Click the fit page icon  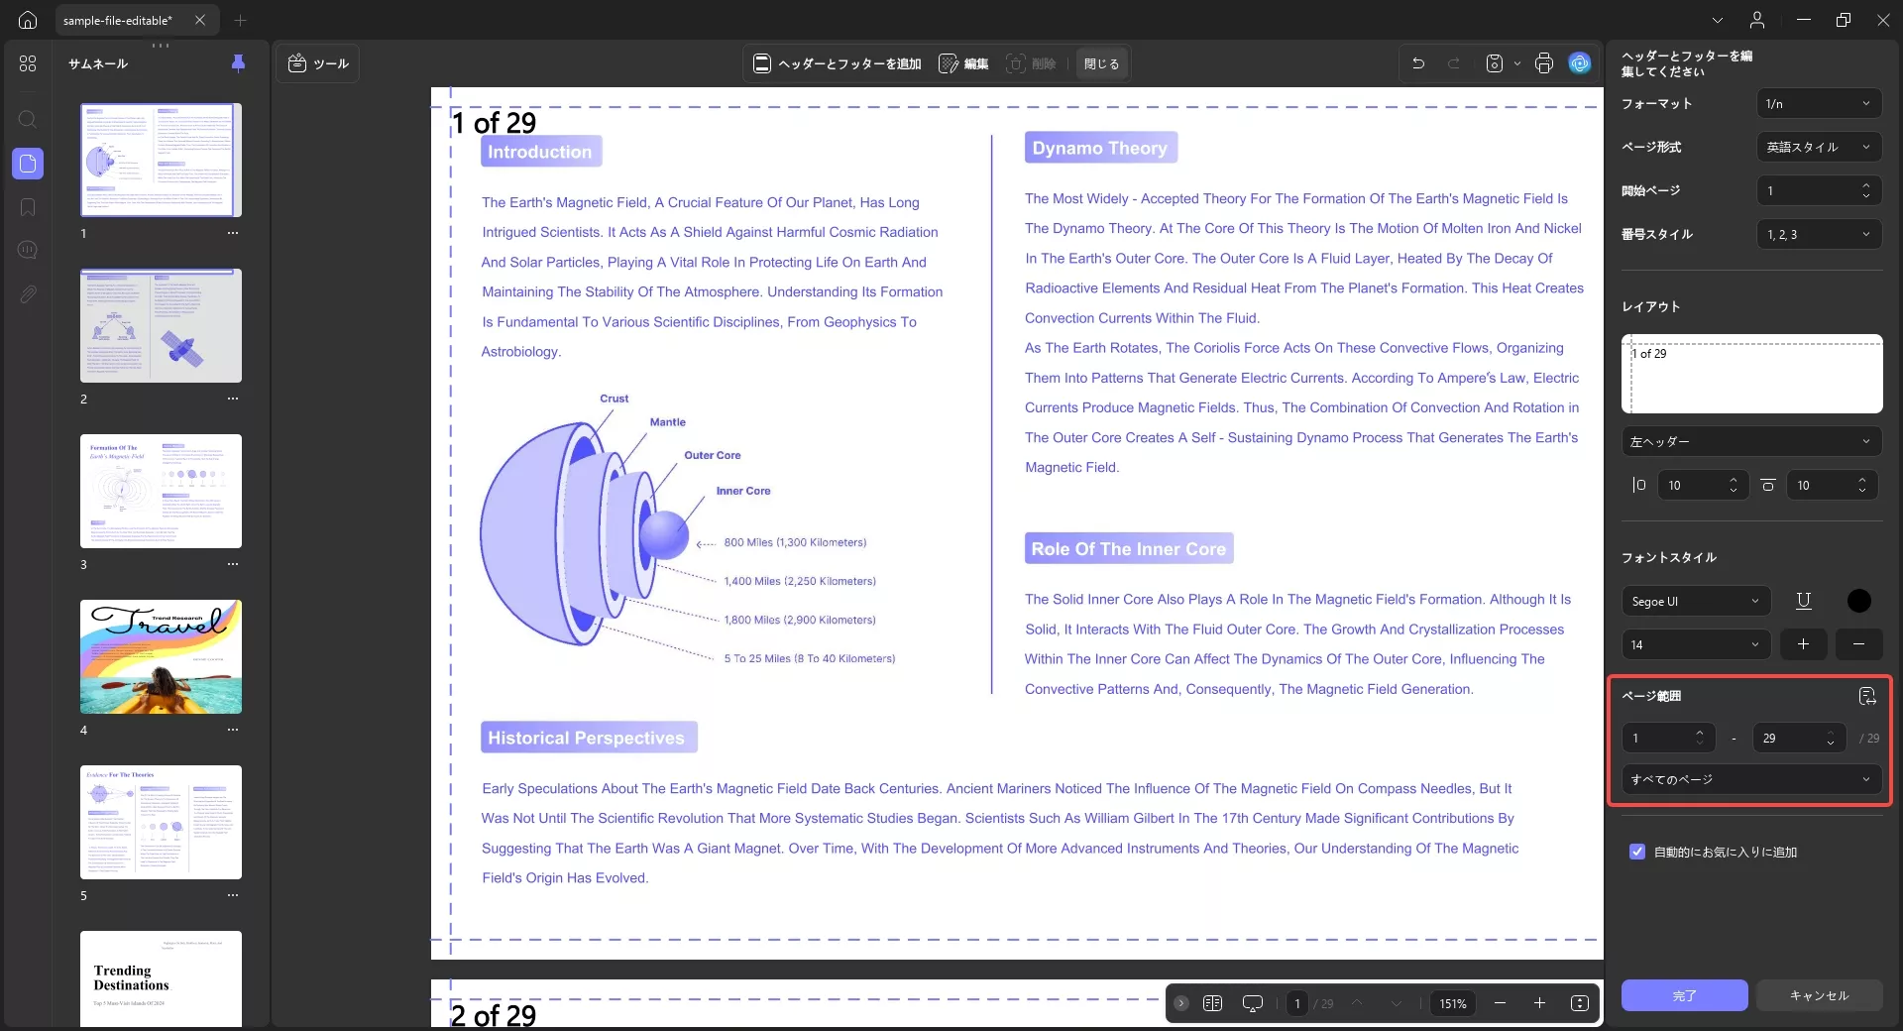1580,1003
